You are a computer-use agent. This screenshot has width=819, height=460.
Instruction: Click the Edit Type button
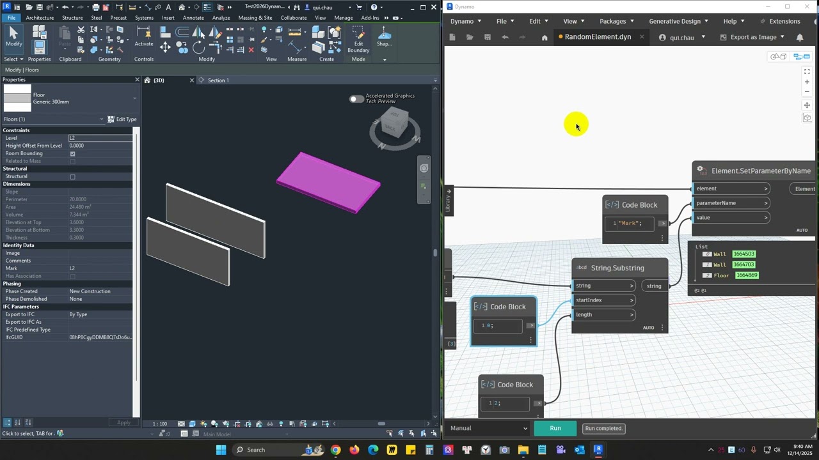tap(122, 119)
